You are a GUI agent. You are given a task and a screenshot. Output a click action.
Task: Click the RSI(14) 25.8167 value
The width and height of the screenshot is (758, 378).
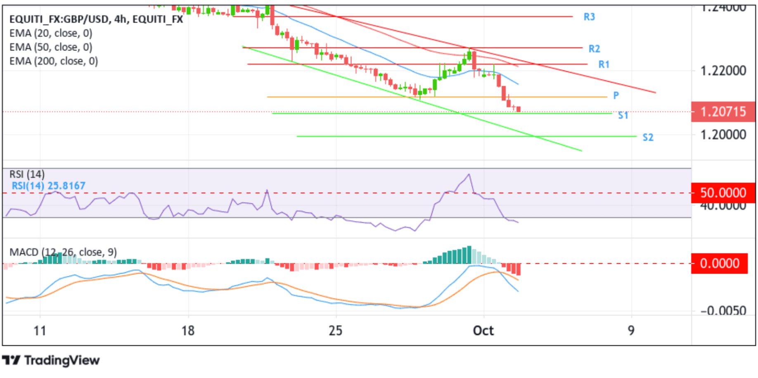48,186
